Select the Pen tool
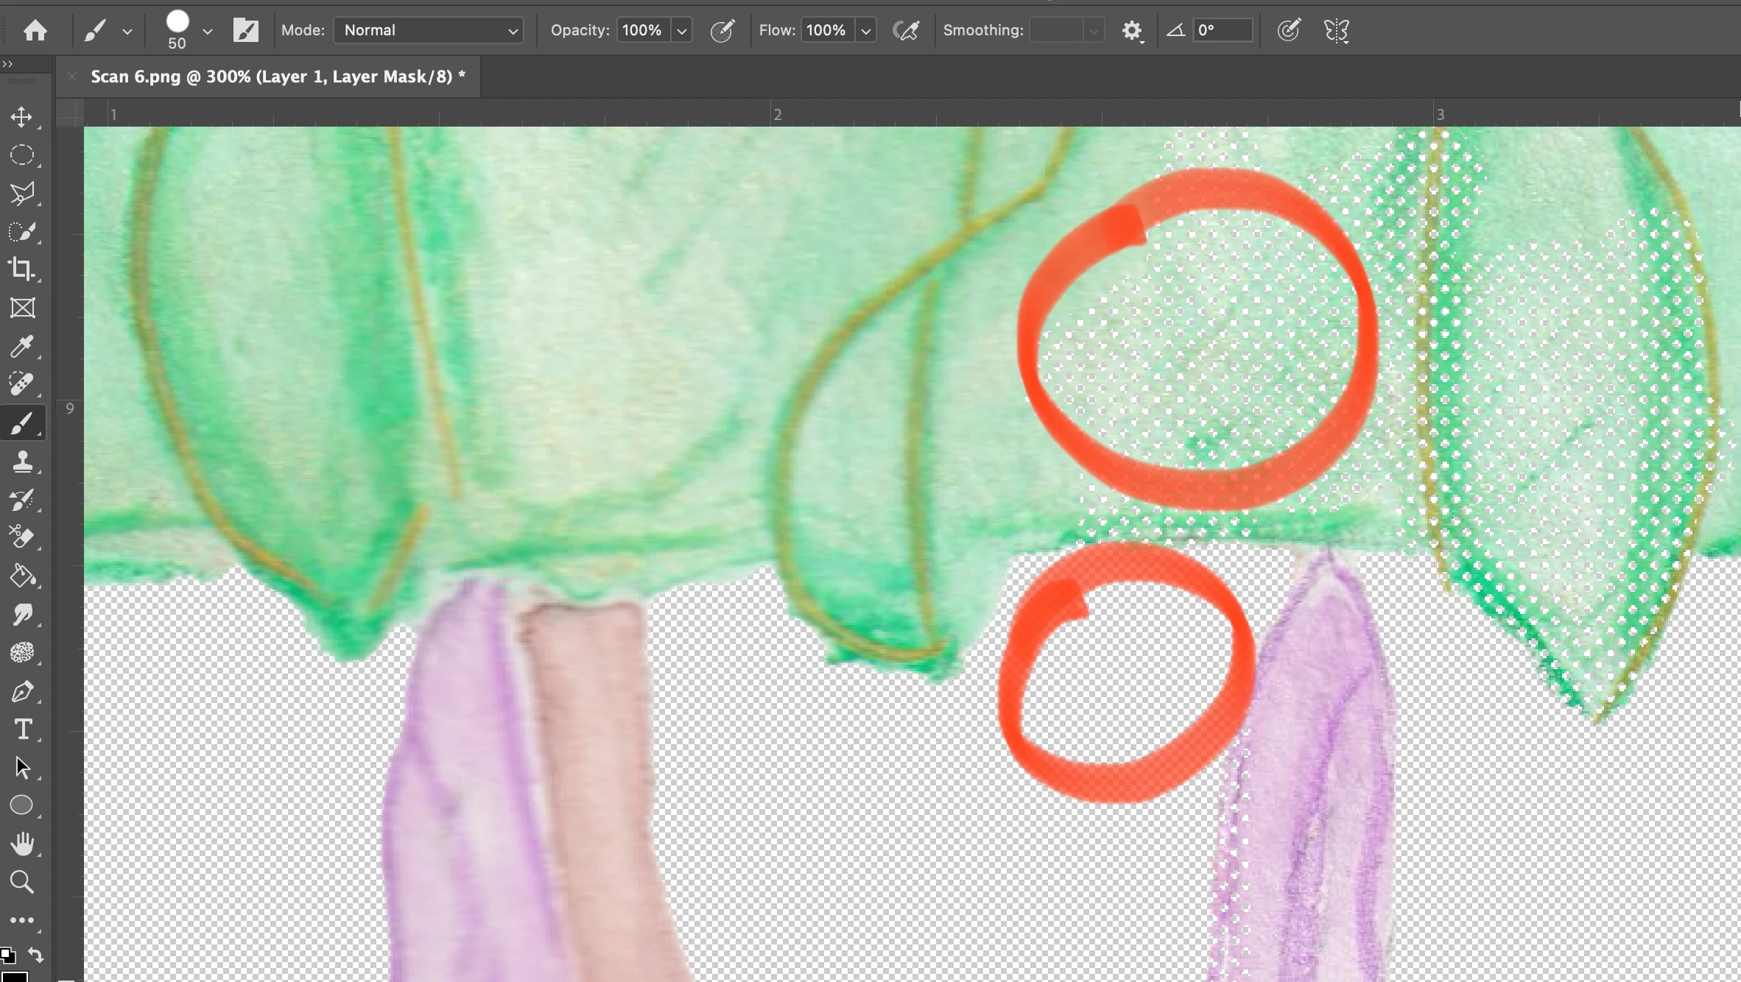Viewport: 1741px width, 982px height. tap(21, 691)
